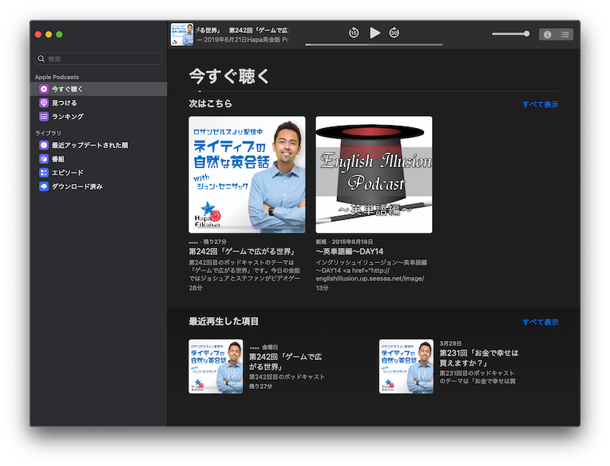Click the 第242回 episode description under artwork
The image size is (610, 466).
(244, 270)
